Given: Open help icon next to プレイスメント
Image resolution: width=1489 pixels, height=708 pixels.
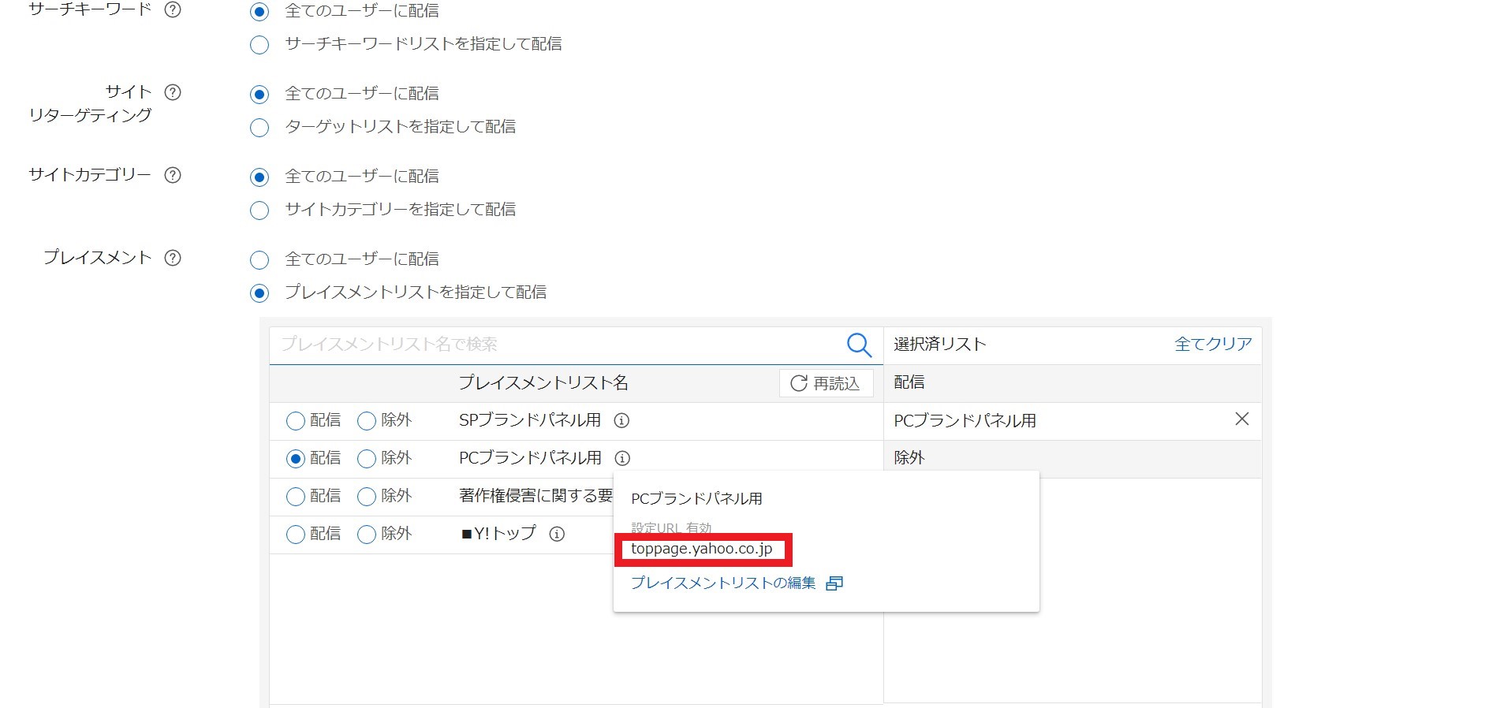Looking at the screenshot, I should (x=173, y=258).
